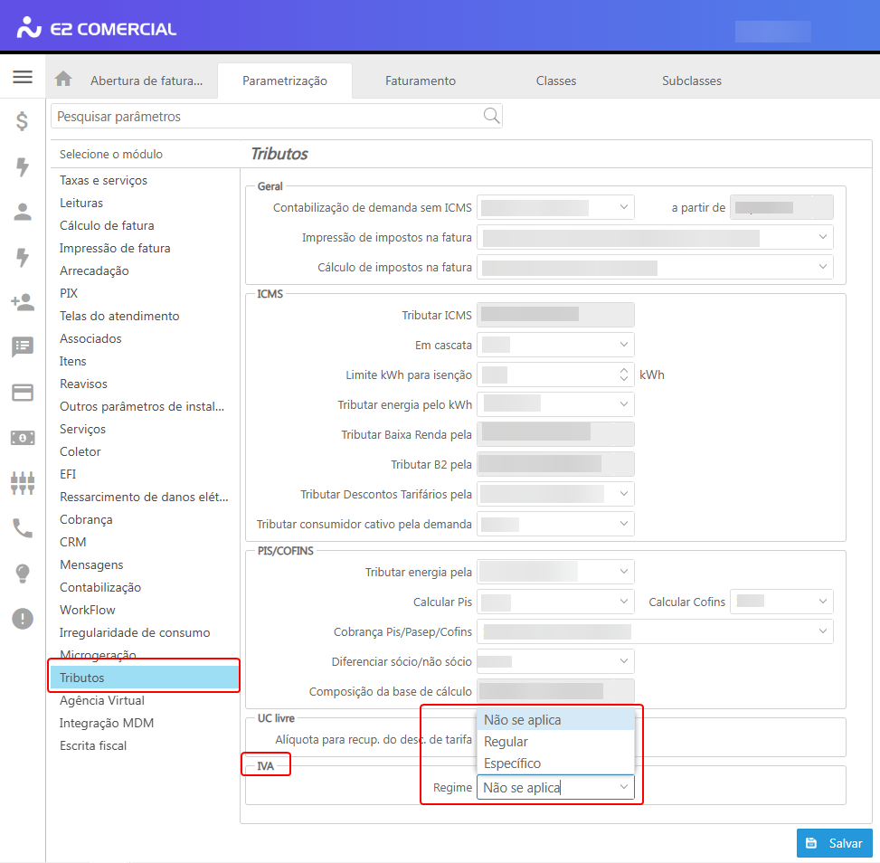
Task: Open the chat message sidebar icon
Action: [23, 346]
